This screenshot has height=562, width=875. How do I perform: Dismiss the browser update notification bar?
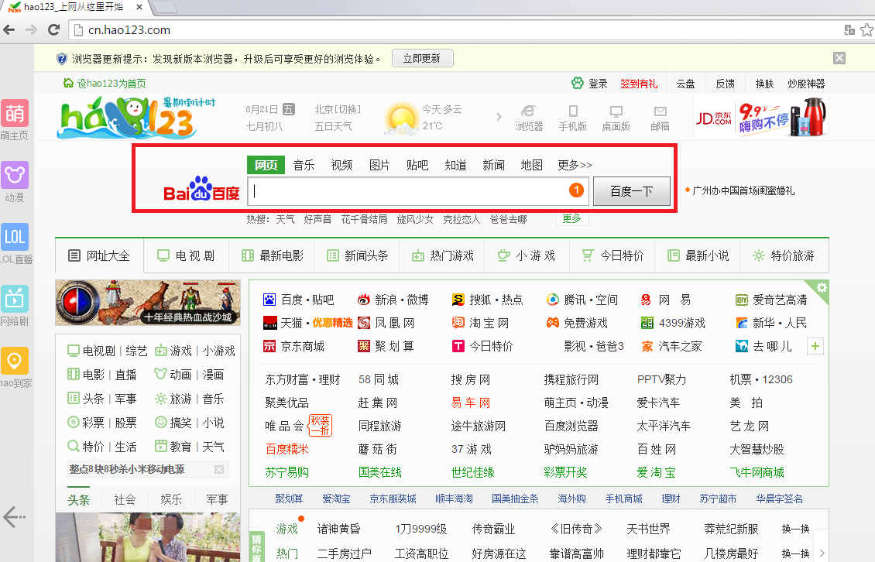(839, 58)
